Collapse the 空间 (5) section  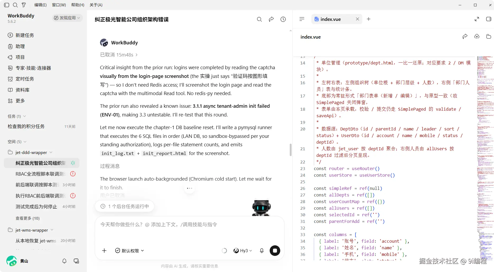point(17,142)
